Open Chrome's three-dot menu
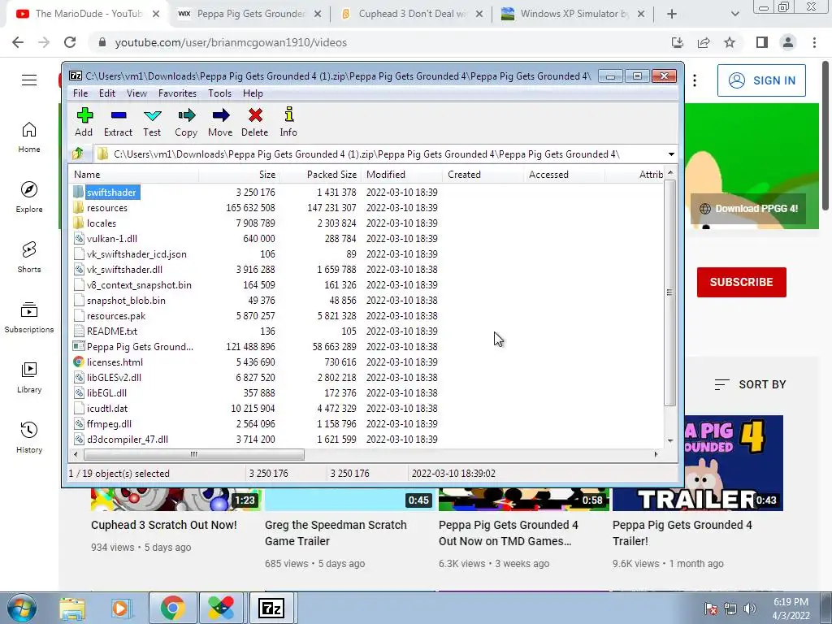This screenshot has width=832, height=624. 814,42
